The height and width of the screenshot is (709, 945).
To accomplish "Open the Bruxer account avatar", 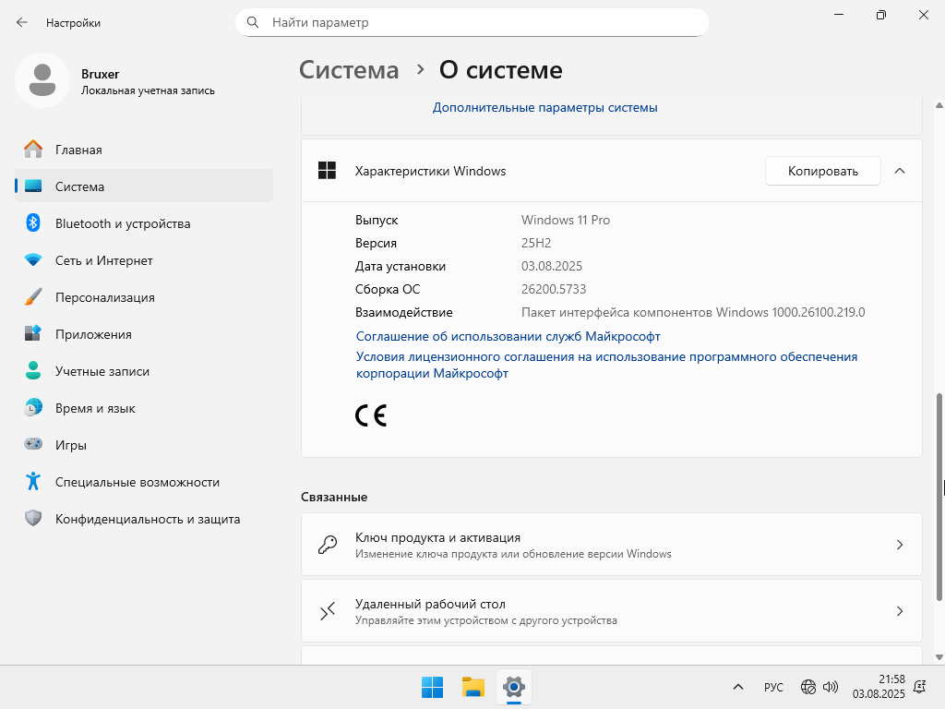I will [x=42, y=80].
